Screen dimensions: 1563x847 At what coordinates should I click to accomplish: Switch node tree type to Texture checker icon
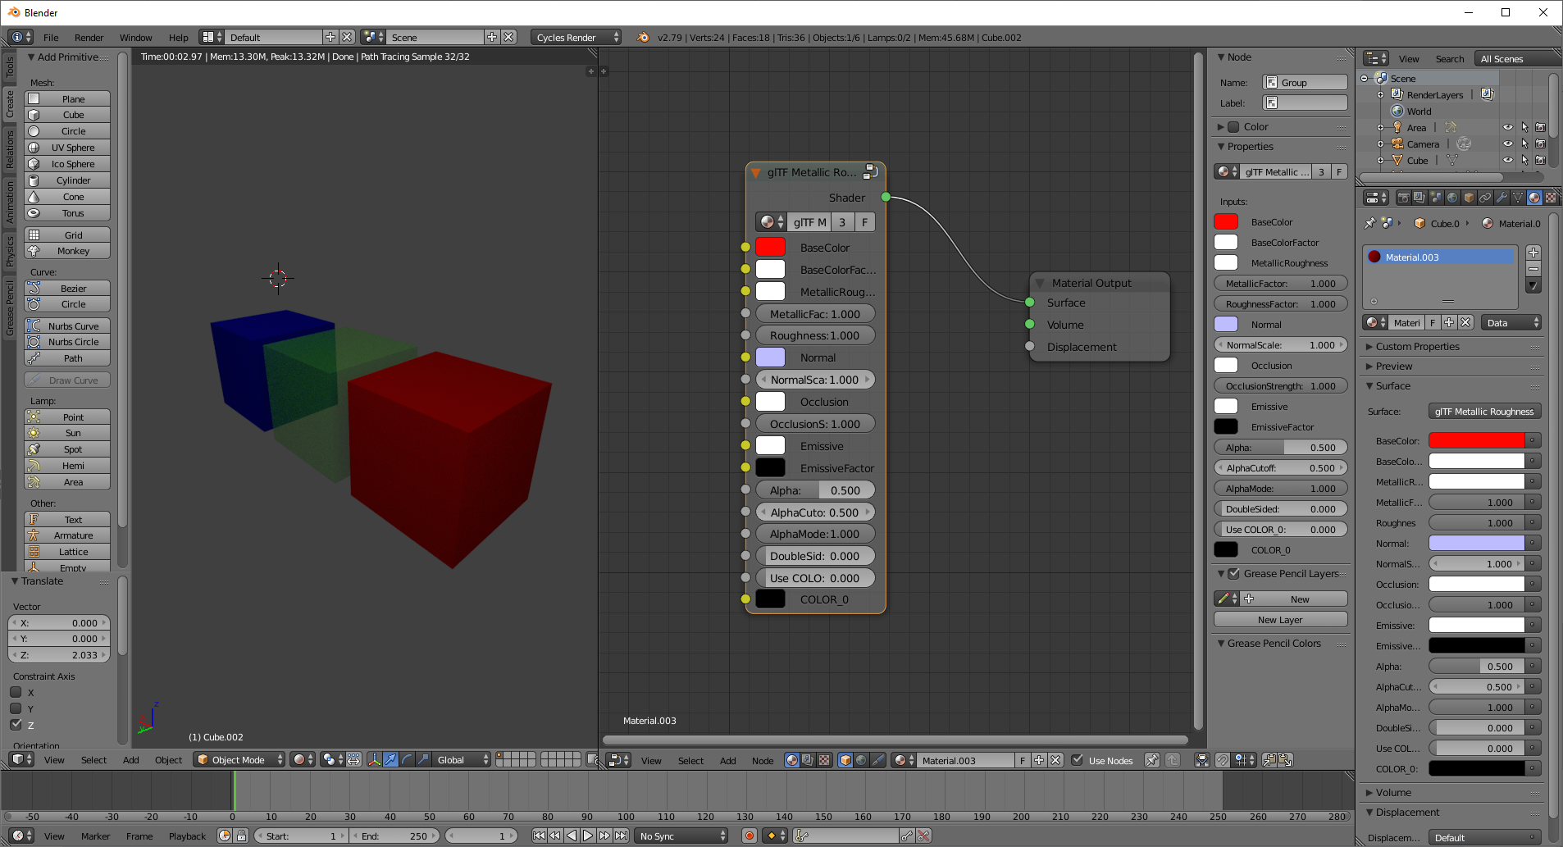pos(824,760)
